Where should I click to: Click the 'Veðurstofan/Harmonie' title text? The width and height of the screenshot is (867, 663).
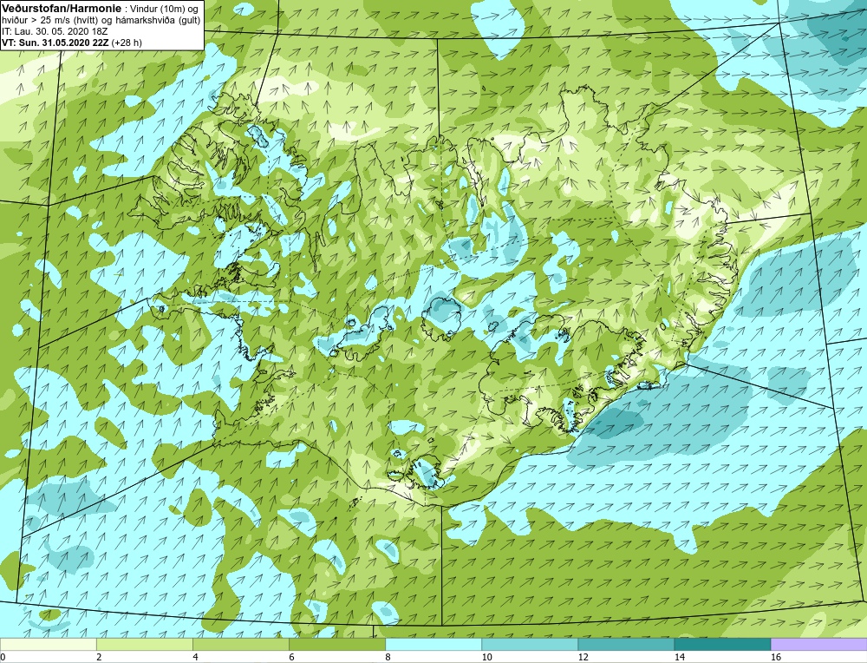(62, 9)
